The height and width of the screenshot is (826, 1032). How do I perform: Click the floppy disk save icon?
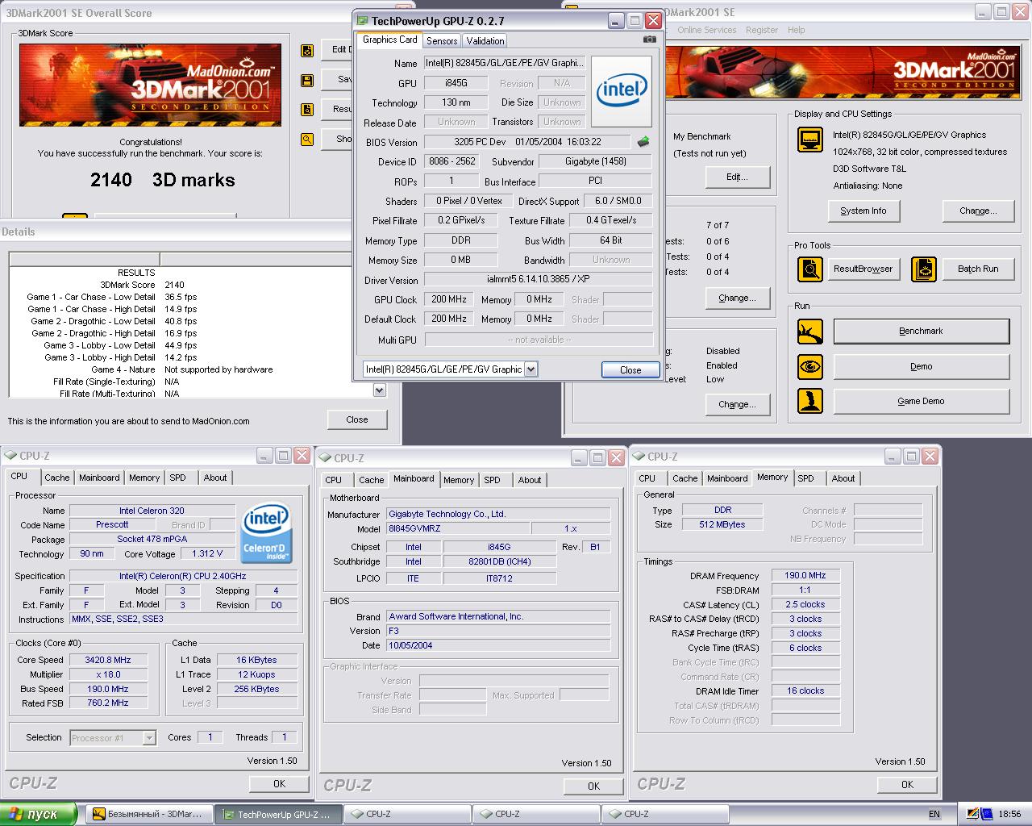coord(307,81)
